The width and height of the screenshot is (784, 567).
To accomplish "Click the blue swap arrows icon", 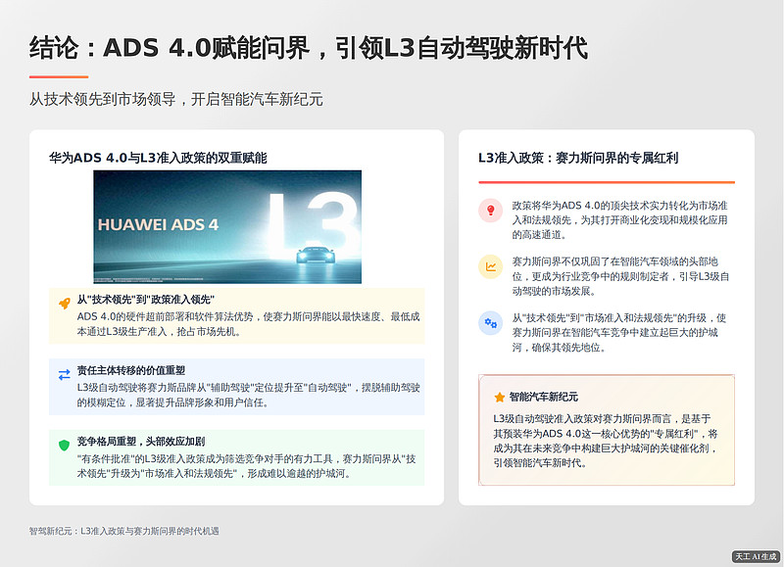I will click(65, 374).
